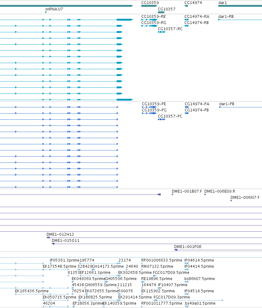Select cDNA label EP18056.3prime
Image resolution: width=262 pixels, height=308 pixels.
pos(88,303)
